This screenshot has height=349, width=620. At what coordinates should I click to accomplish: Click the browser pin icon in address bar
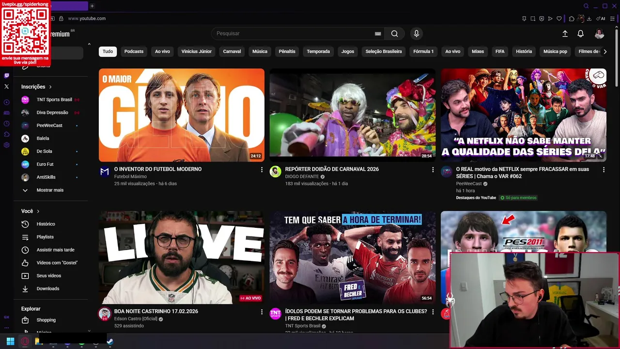(x=524, y=18)
